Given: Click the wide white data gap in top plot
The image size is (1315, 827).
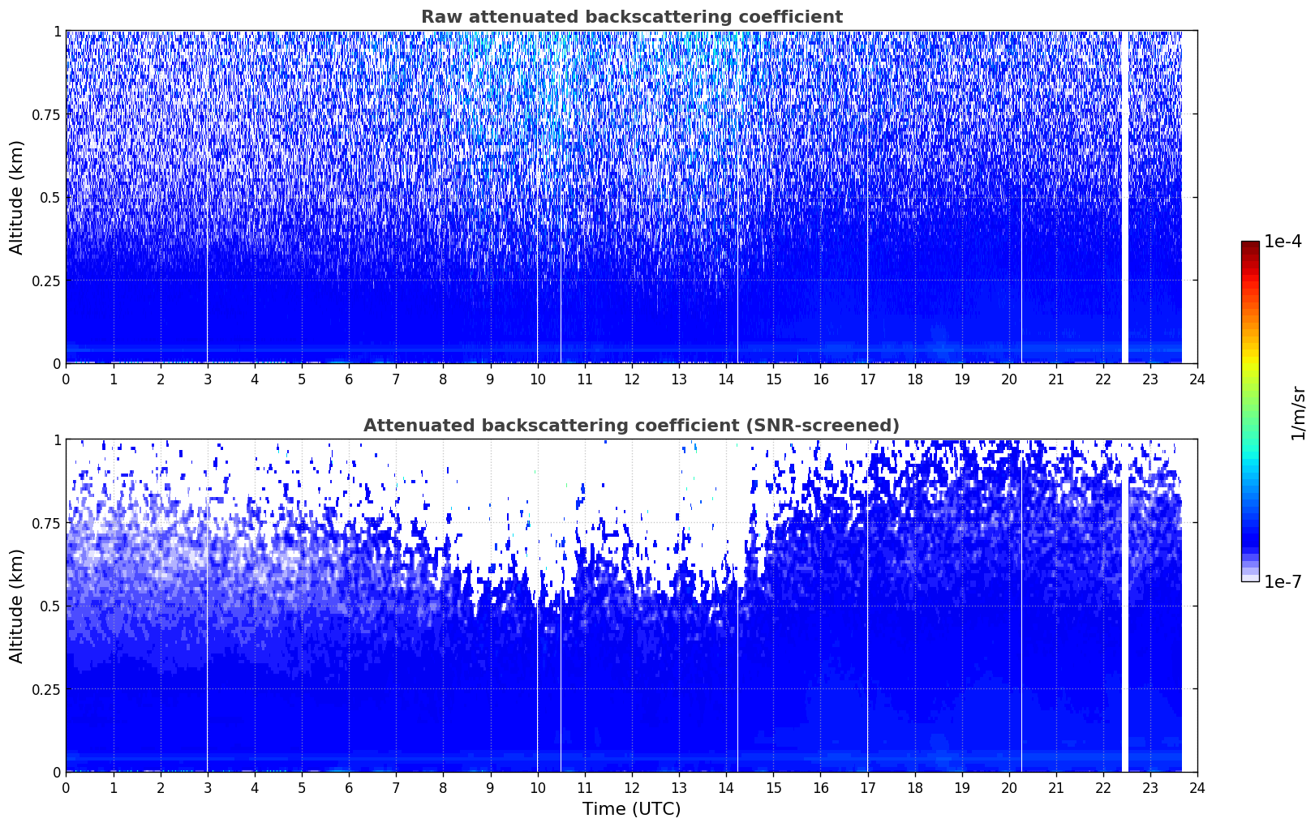Looking at the screenshot, I should [1125, 197].
